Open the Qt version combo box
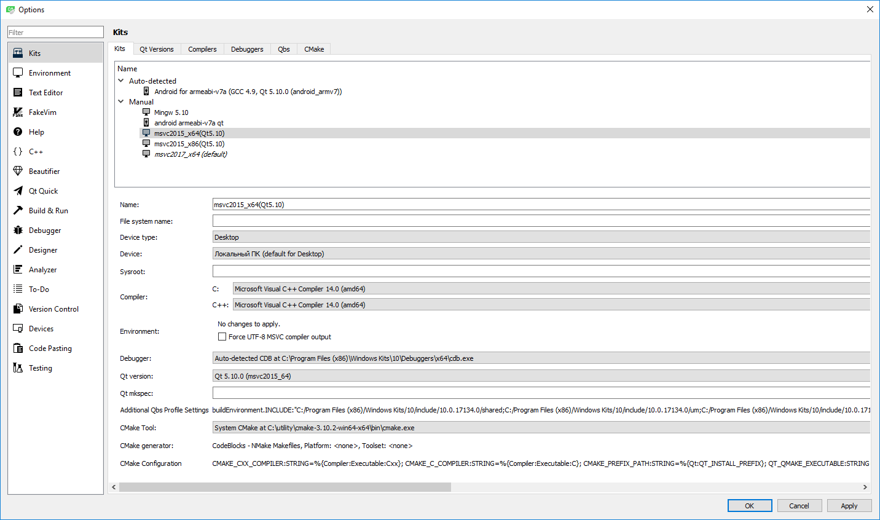Screen dimensions: 880x520 pos(541,376)
